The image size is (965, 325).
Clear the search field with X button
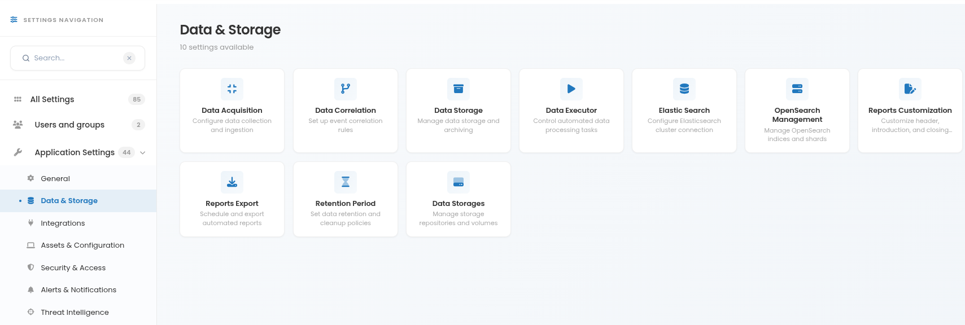[x=129, y=58]
